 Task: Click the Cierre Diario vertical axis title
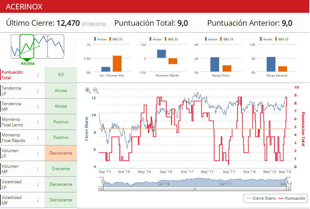coord(86,129)
